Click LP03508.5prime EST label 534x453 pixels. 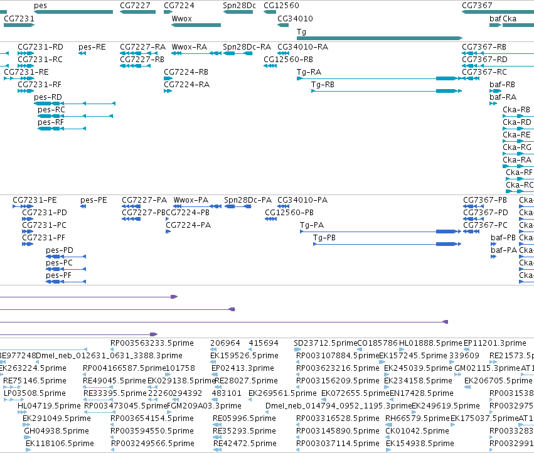[x=35, y=393]
